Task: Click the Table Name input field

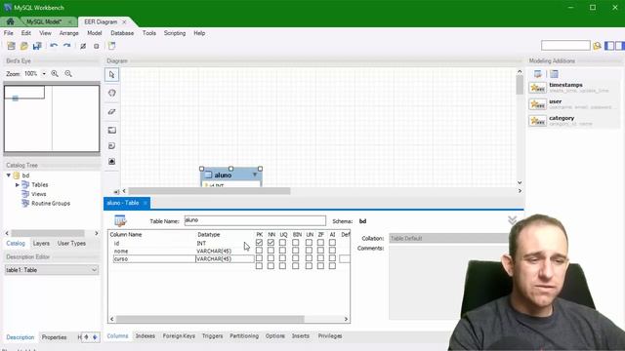Action: click(x=255, y=220)
